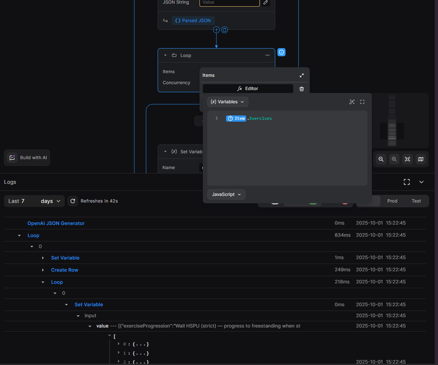438x365 pixels.
Task: Expand array item 1 in JSON viewer
Action: click(119, 353)
